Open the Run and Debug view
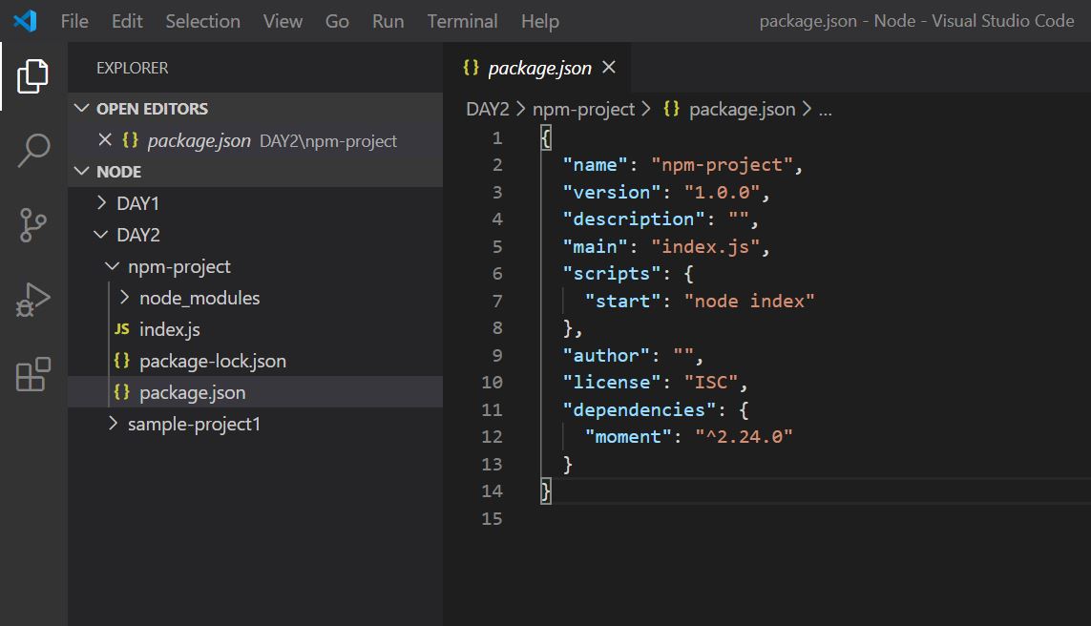Screen dimensions: 1091x626 [x=32, y=300]
